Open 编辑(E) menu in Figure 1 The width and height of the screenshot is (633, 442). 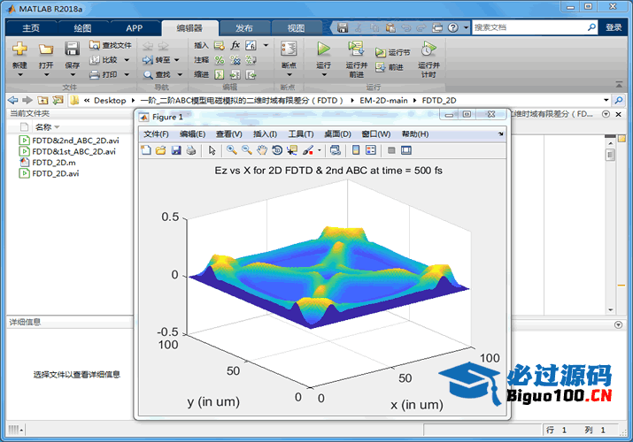click(x=193, y=133)
